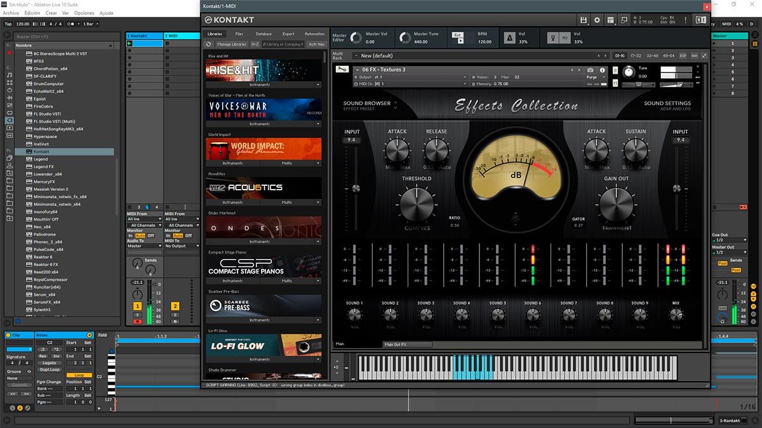This screenshot has height=428, width=762.
Task: Click the SUSTAIN knob
Action: [x=636, y=150]
